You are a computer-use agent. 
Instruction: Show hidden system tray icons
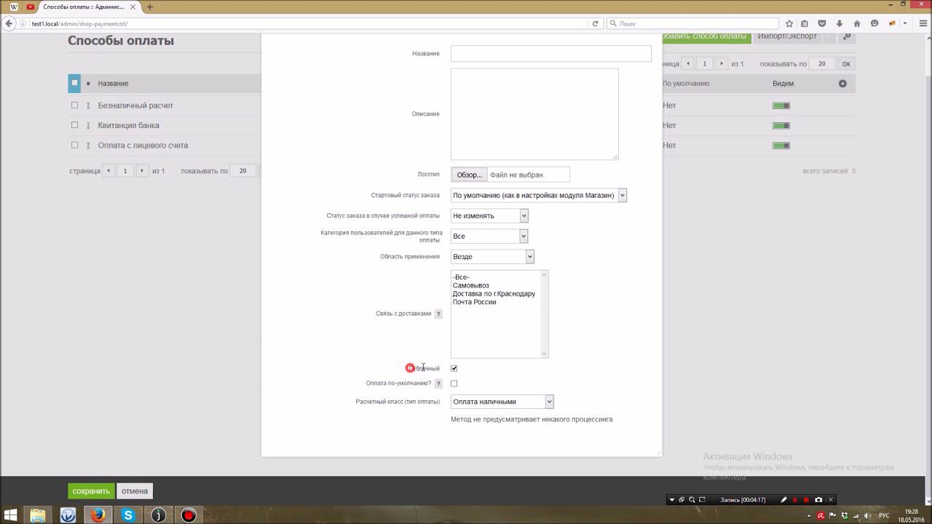[x=809, y=516]
